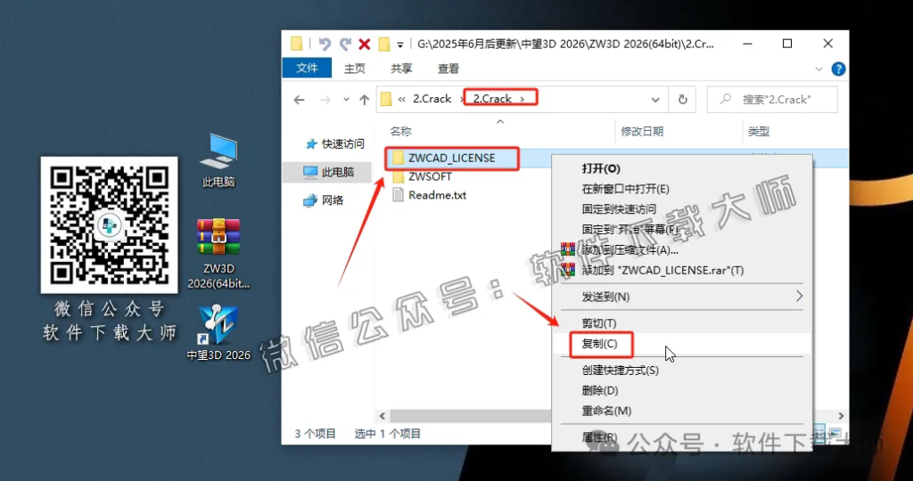This screenshot has height=481, width=913.
Task: Click the last 2.Crack breadcrumb
Action: click(x=492, y=99)
